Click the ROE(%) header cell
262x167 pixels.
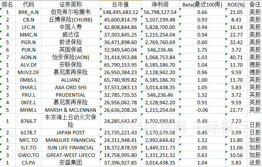[x=236, y=4]
